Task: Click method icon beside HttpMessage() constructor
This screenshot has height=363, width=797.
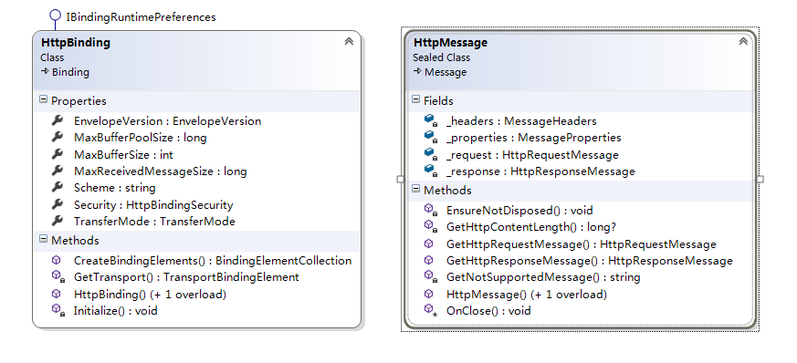Action: coord(429,294)
